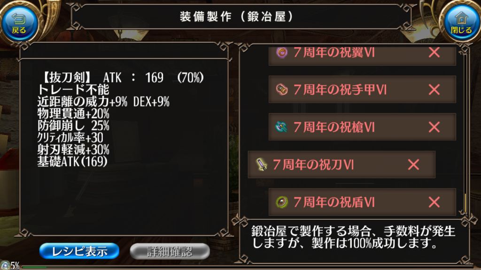Open 詳細確認 detail confirmation button
481x270 pixels.
[170, 251]
